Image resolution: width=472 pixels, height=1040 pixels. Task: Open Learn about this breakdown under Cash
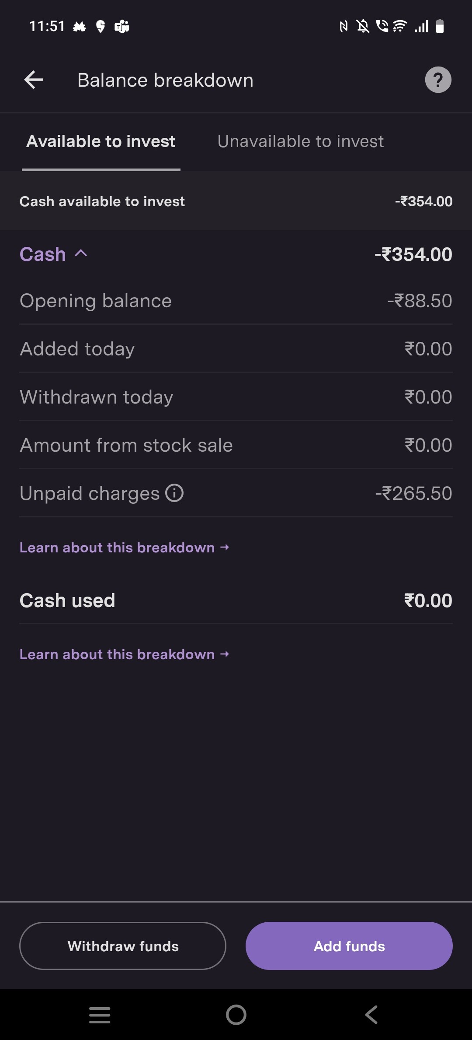pos(124,548)
